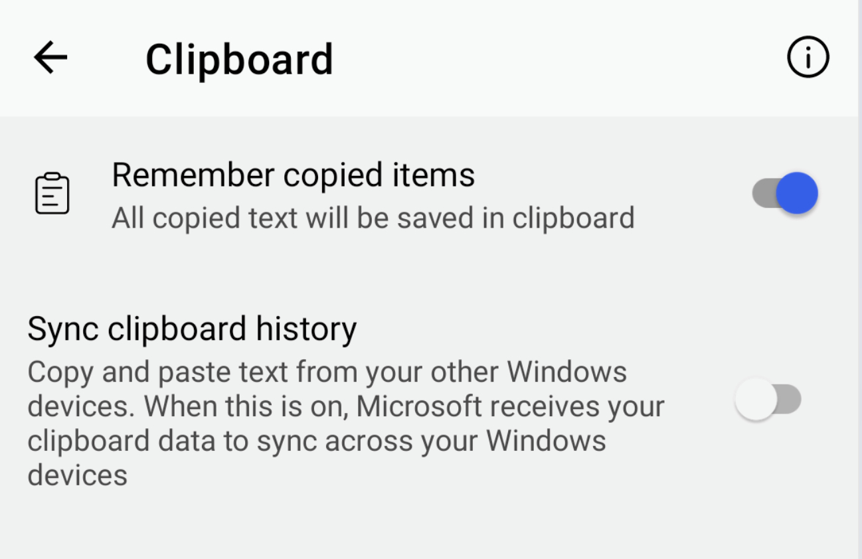Screen dimensions: 862x559
Task: Click the Sync clipboard history label
Action: pos(192,329)
